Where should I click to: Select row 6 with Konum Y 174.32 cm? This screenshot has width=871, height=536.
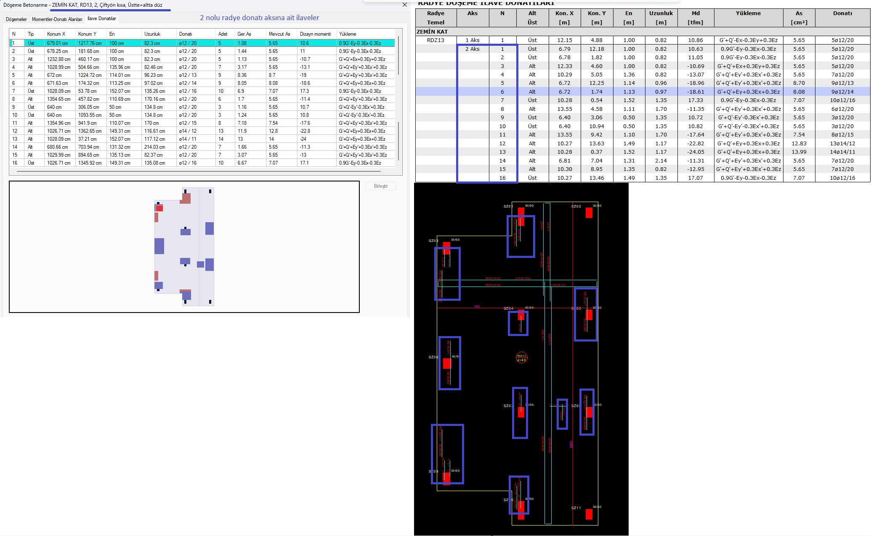coord(202,83)
